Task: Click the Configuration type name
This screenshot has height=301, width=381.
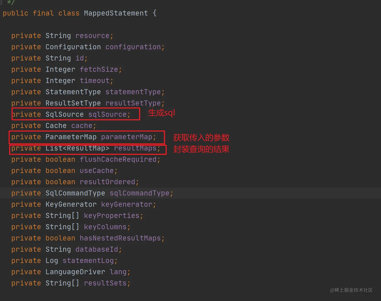Action: (73, 47)
